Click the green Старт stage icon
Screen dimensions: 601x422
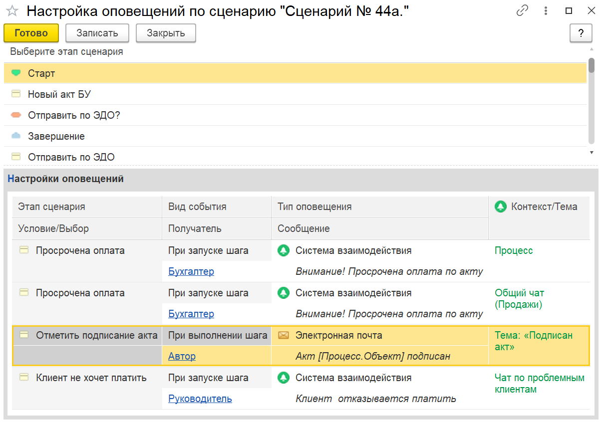pos(16,73)
